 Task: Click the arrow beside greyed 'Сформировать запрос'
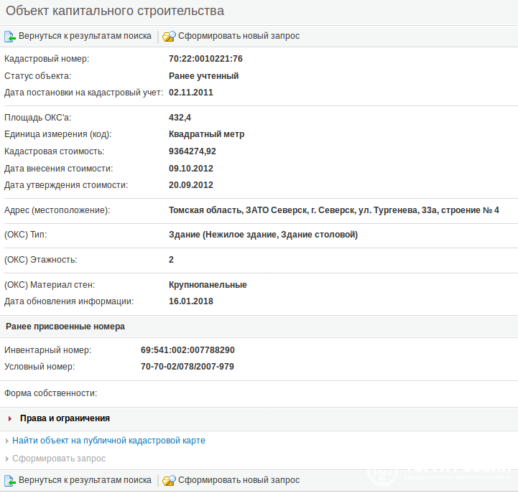(6, 459)
